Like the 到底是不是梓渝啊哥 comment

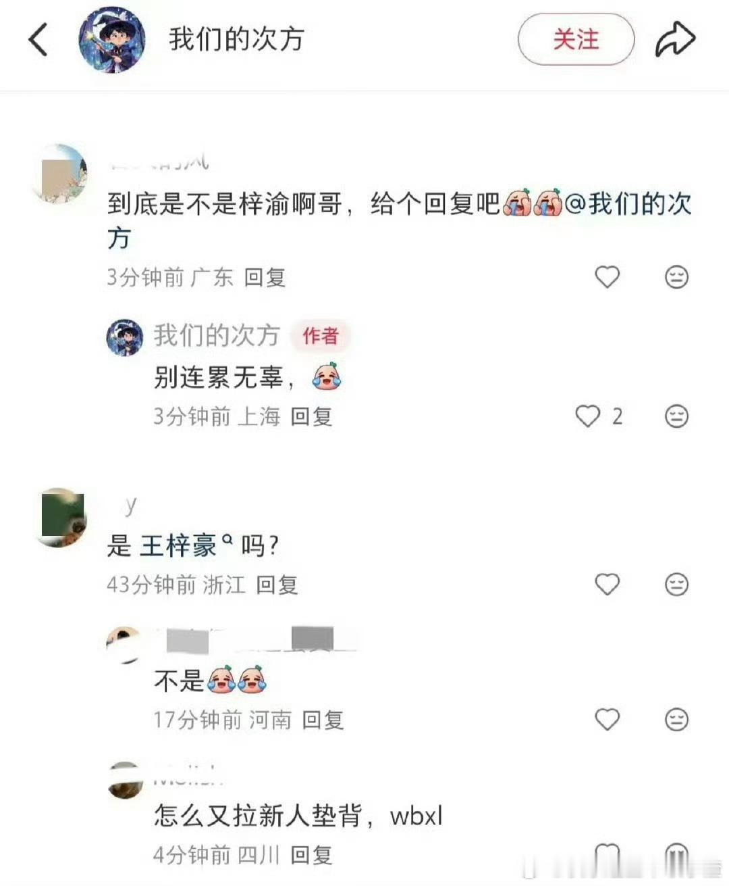(607, 276)
